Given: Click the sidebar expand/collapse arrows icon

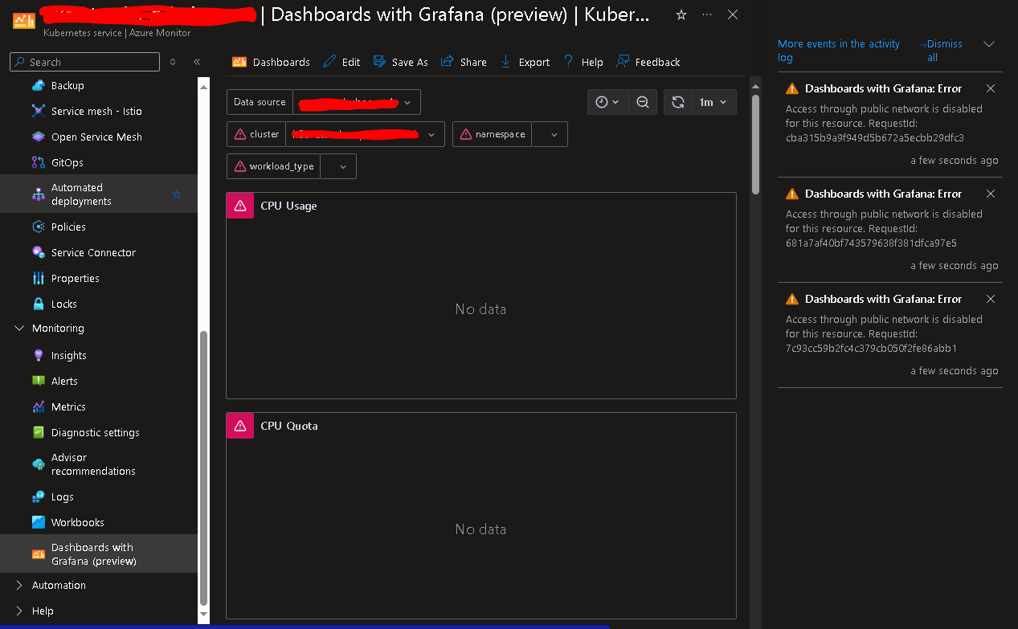Looking at the screenshot, I should (173, 62).
